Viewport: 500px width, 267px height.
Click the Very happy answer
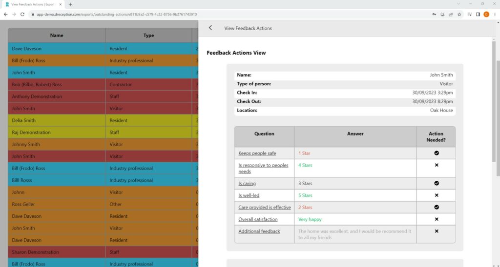[310, 219]
